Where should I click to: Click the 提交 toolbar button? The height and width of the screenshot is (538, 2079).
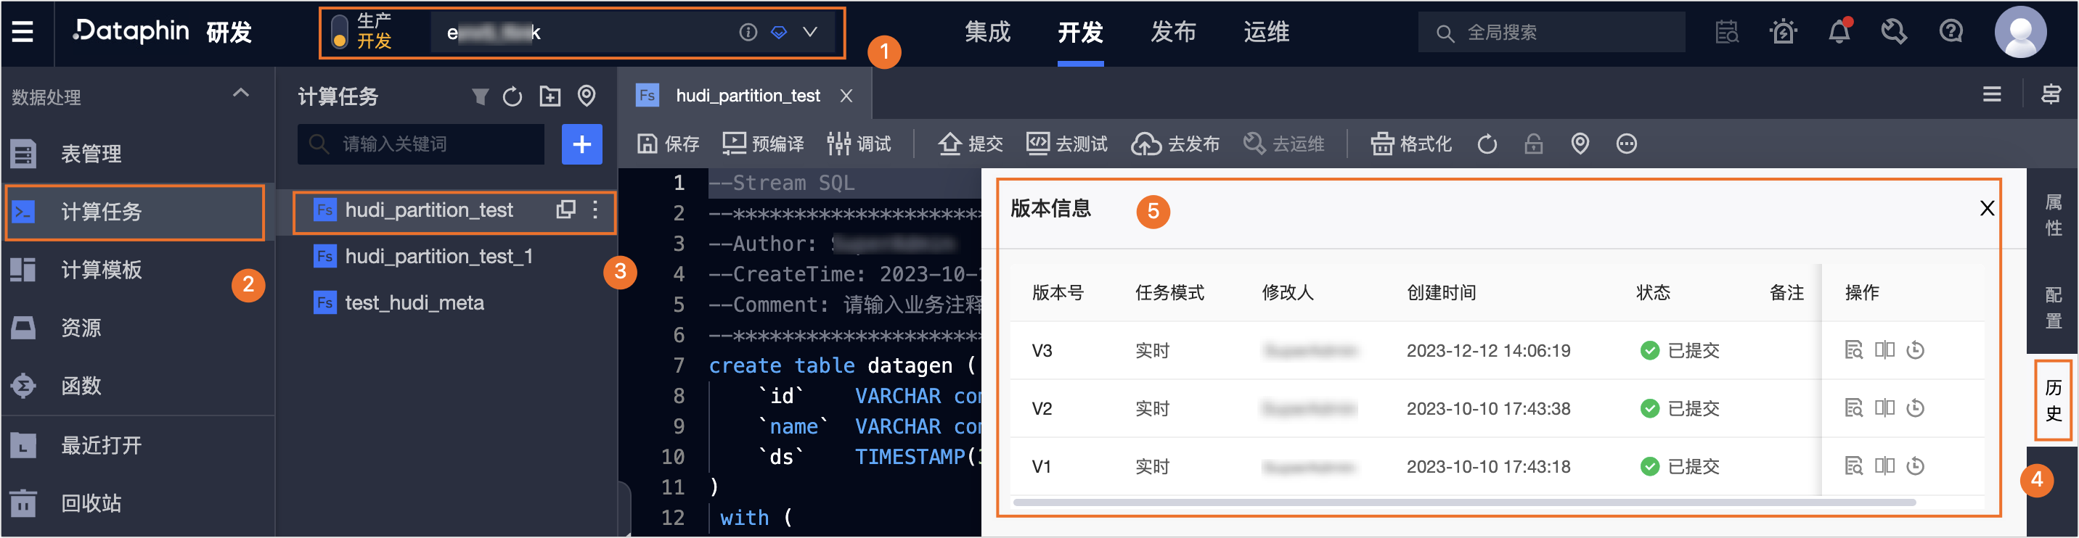[x=971, y=144]
